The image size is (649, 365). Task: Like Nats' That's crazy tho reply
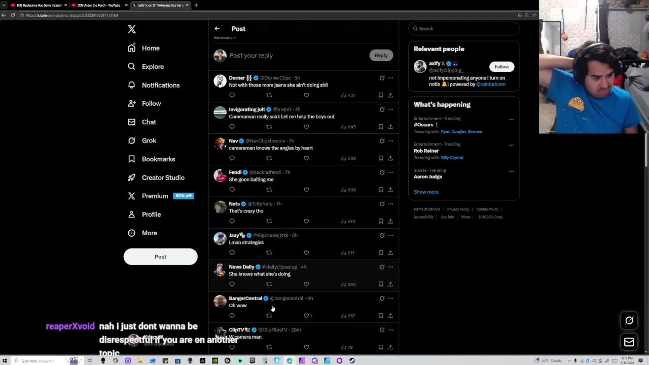pos(306,221)
